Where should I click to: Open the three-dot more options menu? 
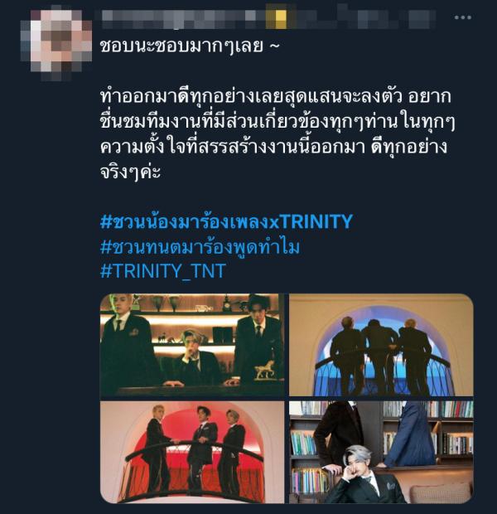pos(462,17)
